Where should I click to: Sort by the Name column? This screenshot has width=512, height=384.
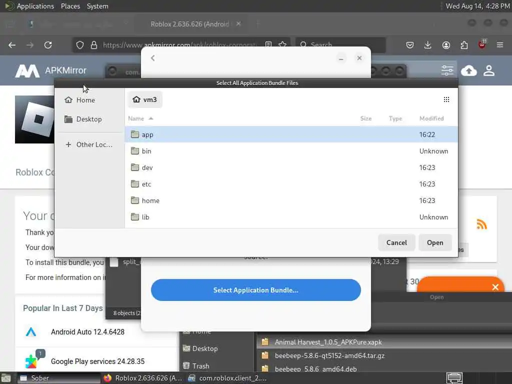click(140, 118)
